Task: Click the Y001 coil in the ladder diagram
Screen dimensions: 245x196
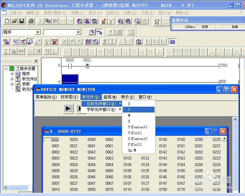Action: coord(229,65)
